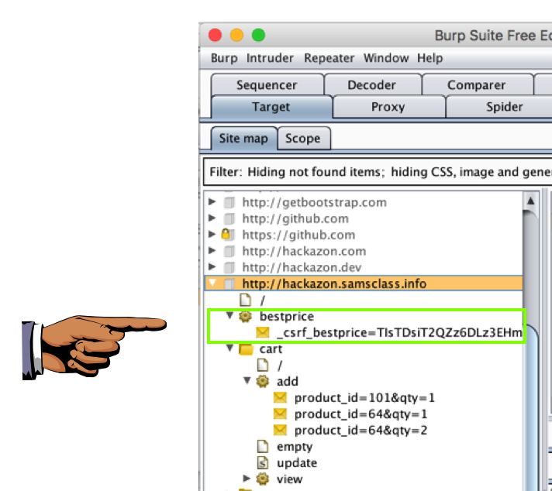Select the cart tree item
This screenshot has height=491, width=552.
tap(271, 349)
